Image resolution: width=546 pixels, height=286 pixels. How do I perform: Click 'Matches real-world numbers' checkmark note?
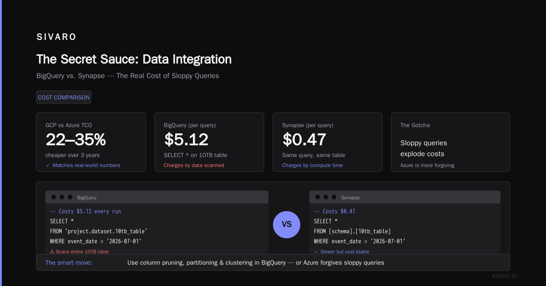pyautogui.click(x=83, y=165)
